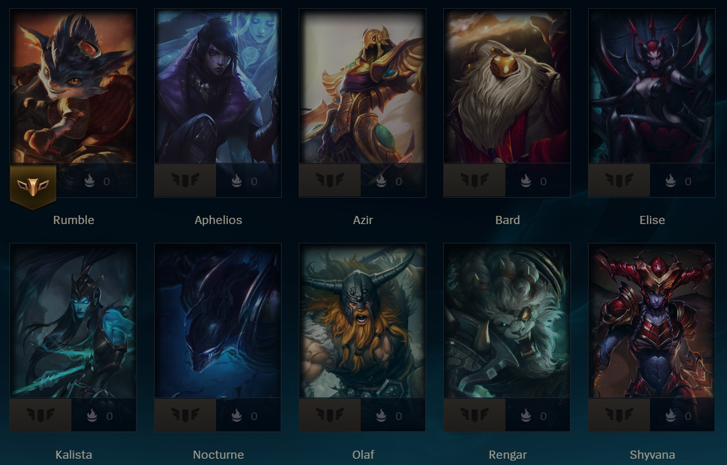Select the Shyvana champion portrait
The width and height of the screenshot is (727, 465).
[652, 321]
